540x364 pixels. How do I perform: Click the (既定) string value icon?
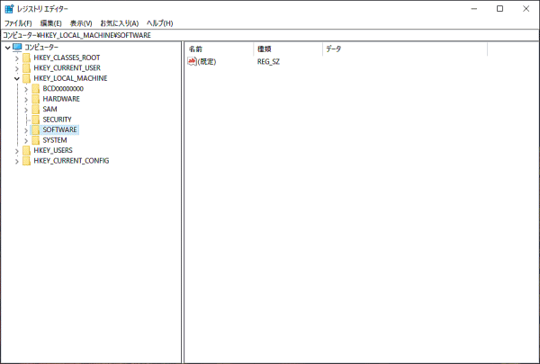(192, 61)
